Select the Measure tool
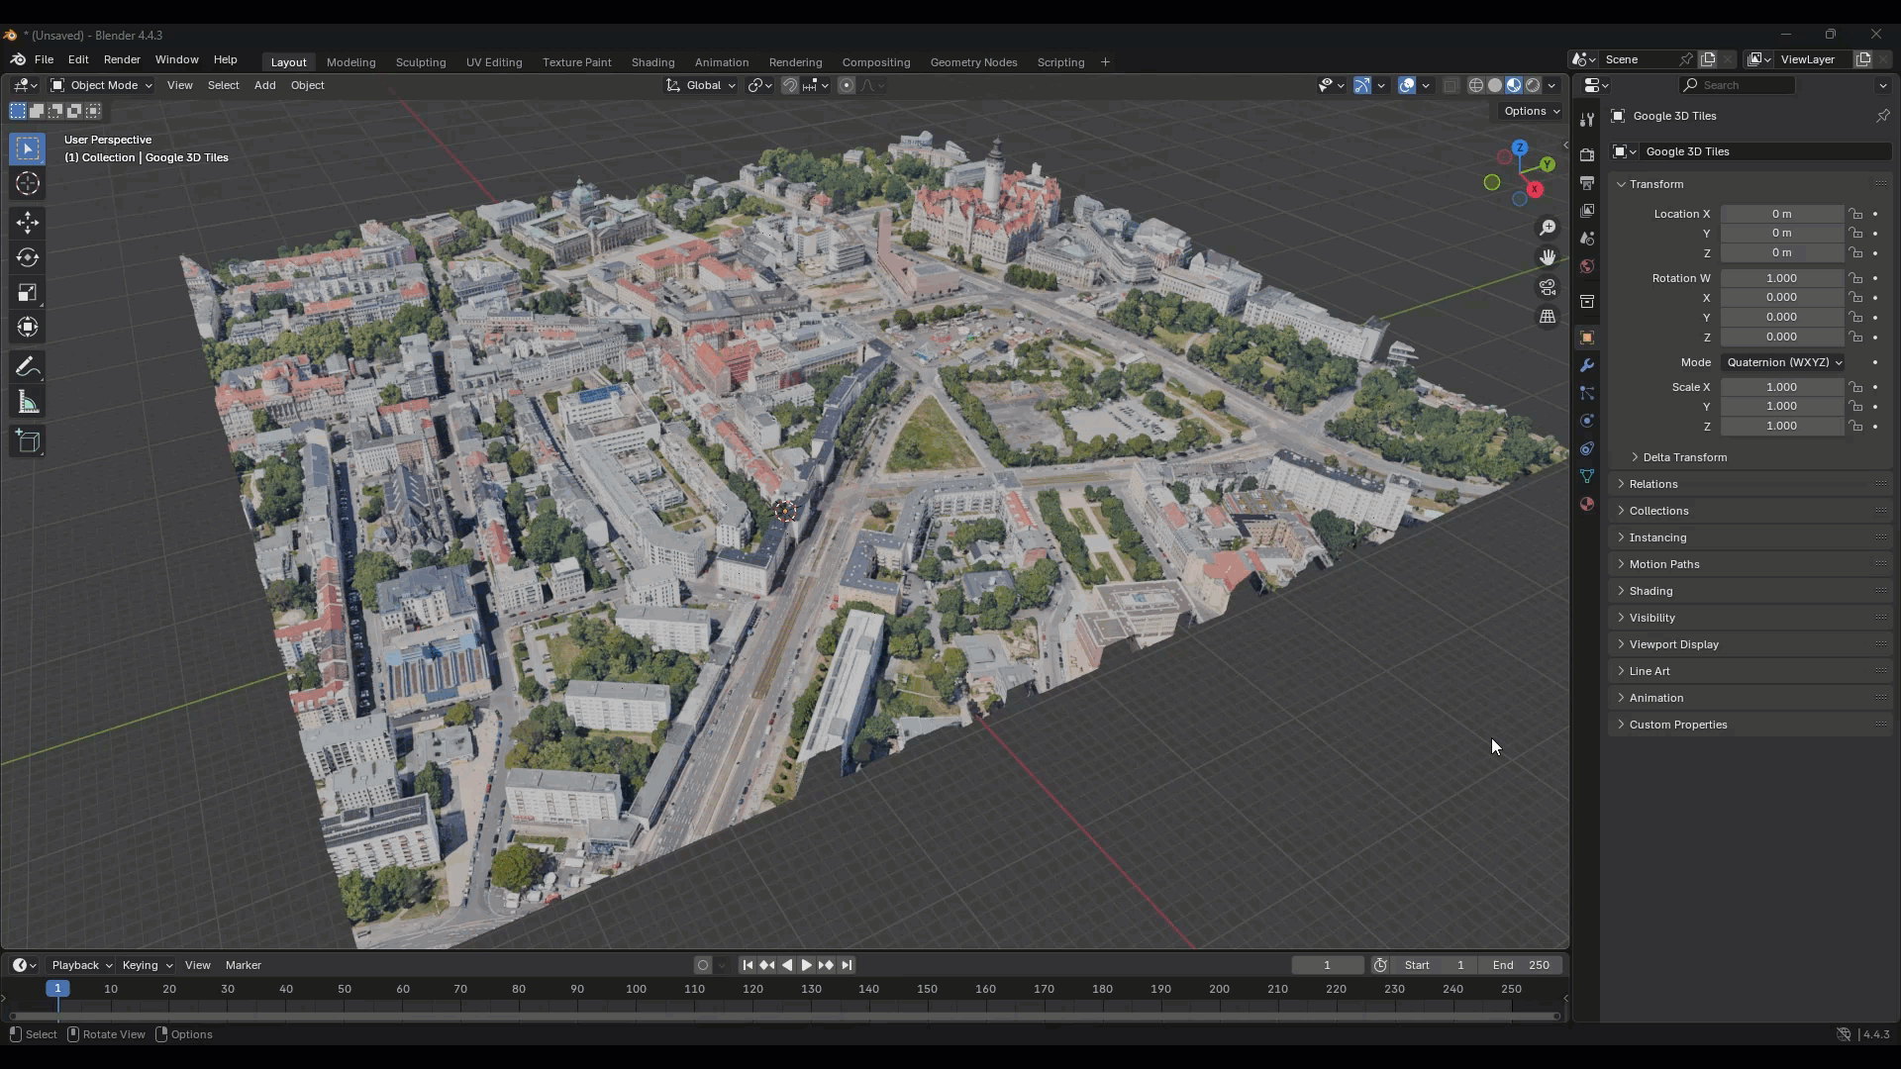 tap(28, 403)
